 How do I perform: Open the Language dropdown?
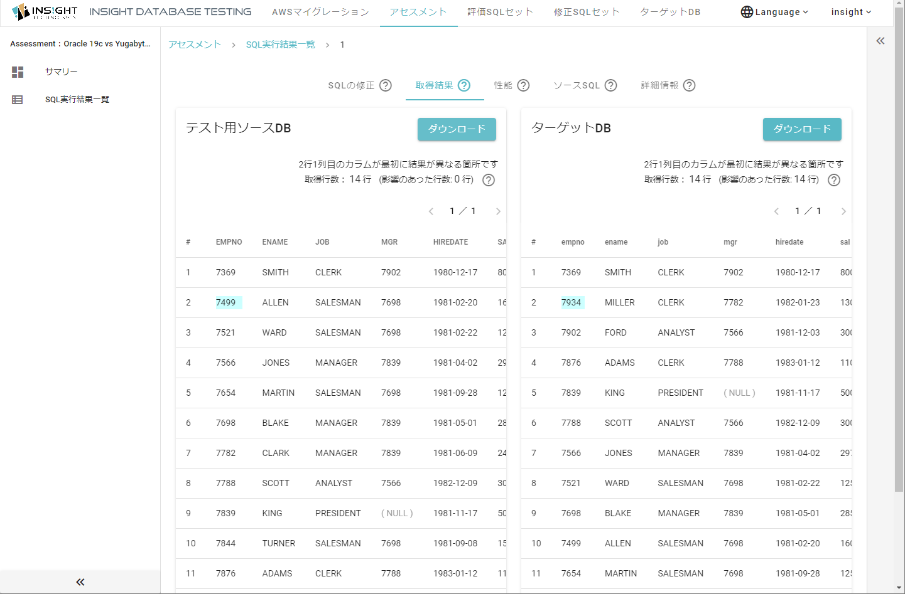click(774, 12)
